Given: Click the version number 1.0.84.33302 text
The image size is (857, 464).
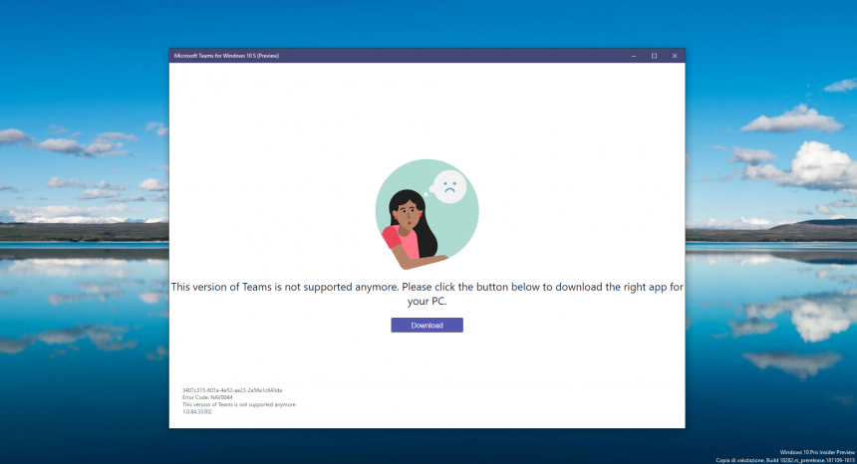Looking at the screenshot, I should point(197,411).
